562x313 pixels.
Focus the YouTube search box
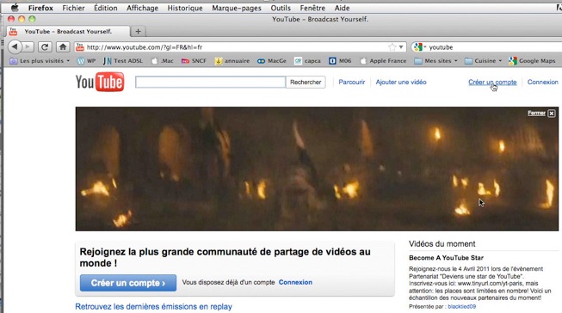pos(210,82)
